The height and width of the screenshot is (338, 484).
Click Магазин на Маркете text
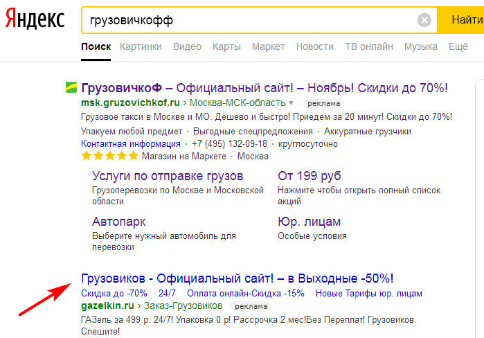(184, 157)
